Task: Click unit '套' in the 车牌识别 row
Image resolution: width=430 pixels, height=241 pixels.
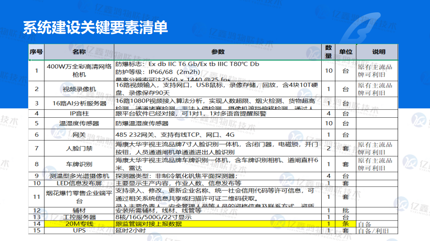Action: coord(346,164)
